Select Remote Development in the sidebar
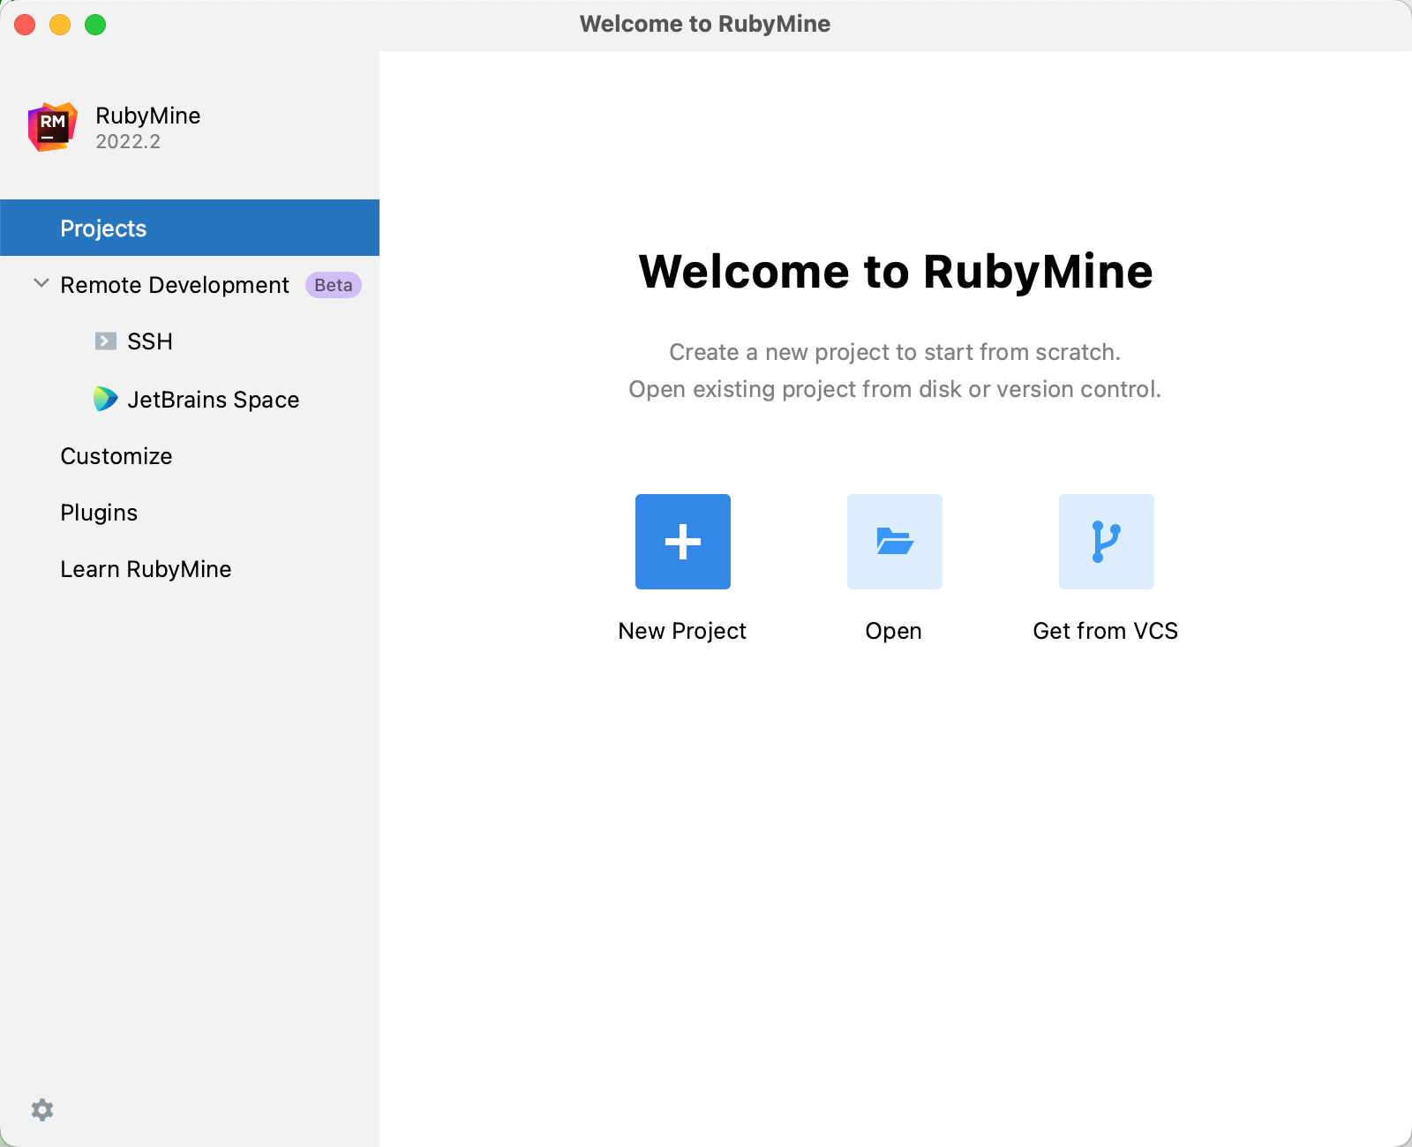Screen dimensions: 1412x1147 [x=174, y=284]
